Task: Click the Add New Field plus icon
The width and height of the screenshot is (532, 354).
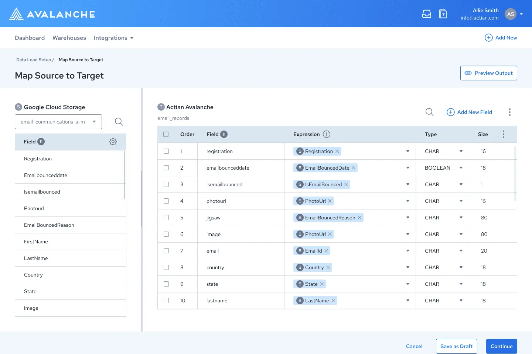Action: coord(450,112)
